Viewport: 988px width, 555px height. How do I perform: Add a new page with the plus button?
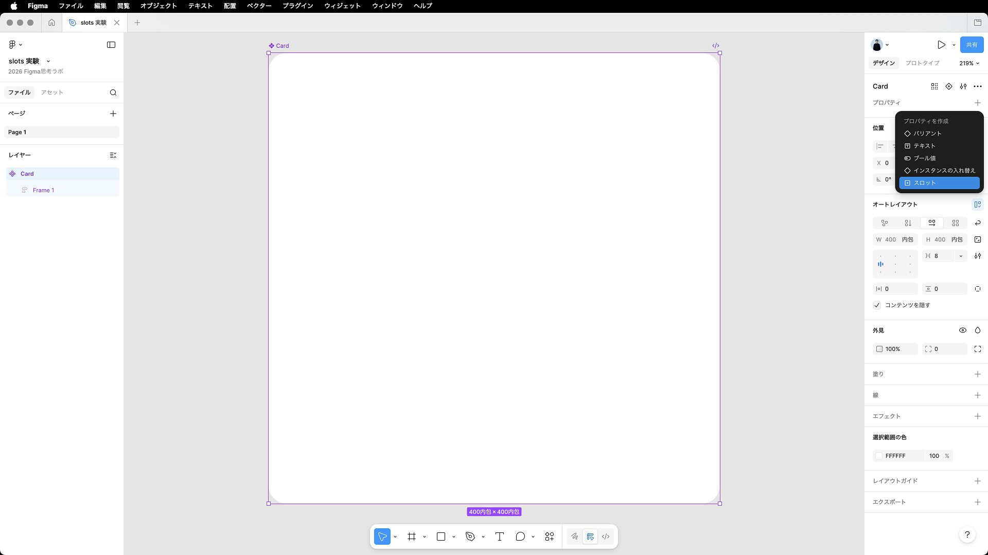point(113,114)
